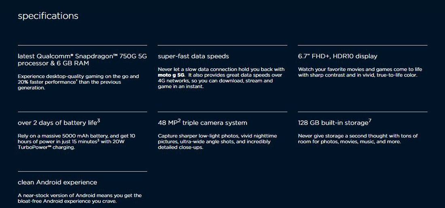Click footnote 7 after built-in storage
This screenshot has width=445, height=208.
[x=370, y=121]
